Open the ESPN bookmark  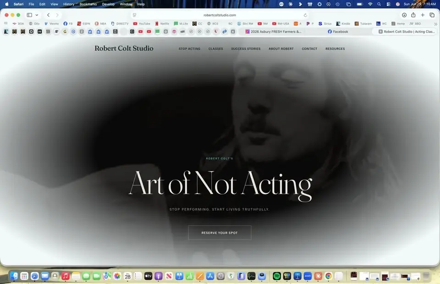(83, 24)
